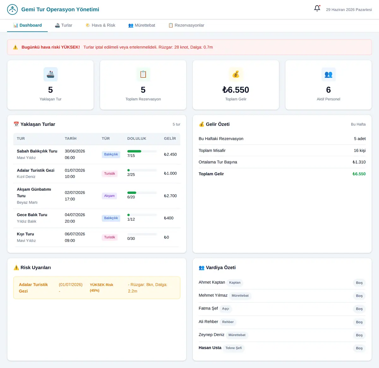Click the money bag icon above Toplam Gelir
The height and width of the screenshot is (368, 379).
pos(236,74)
